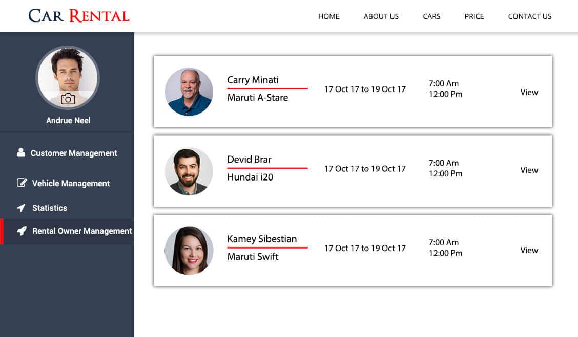Click the Statistics arrow icon
The width and height of the screenshot is (578, 337).
(x=21, y=208)
